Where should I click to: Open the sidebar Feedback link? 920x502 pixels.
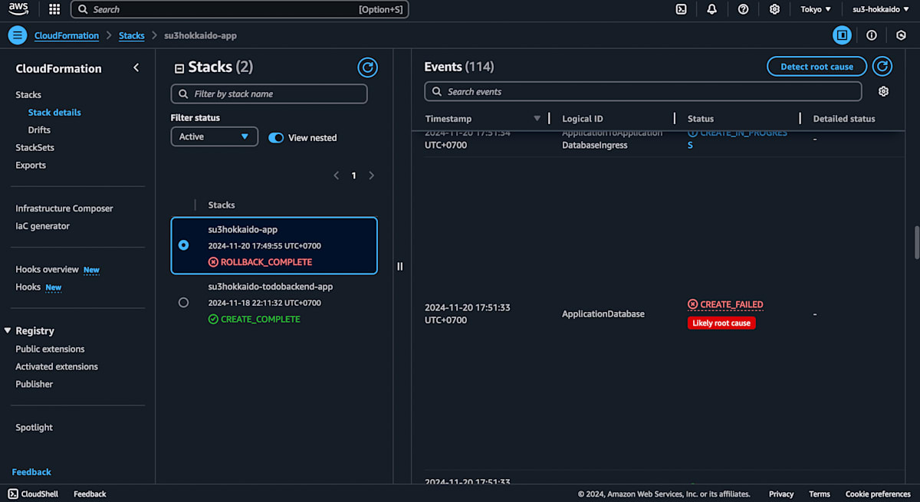point(31,472)
